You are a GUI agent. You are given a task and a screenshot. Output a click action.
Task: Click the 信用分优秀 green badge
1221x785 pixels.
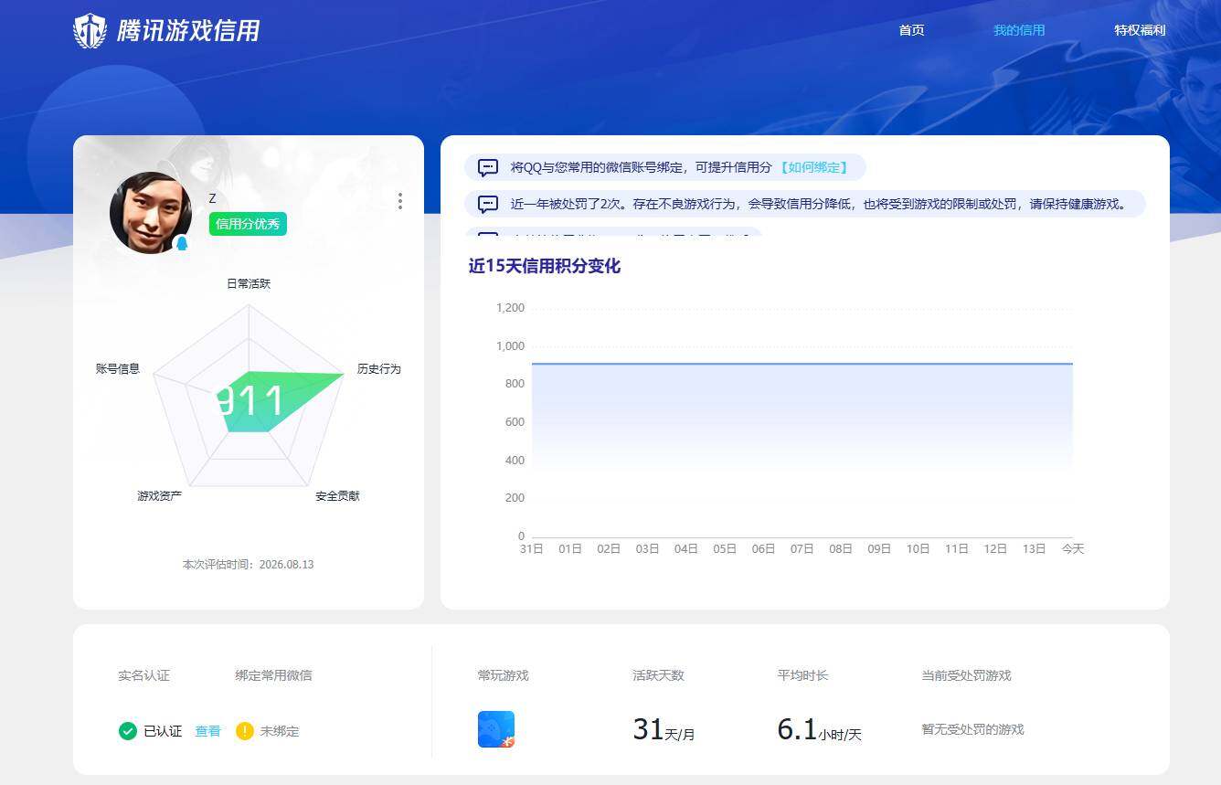(x=248, y=224)
